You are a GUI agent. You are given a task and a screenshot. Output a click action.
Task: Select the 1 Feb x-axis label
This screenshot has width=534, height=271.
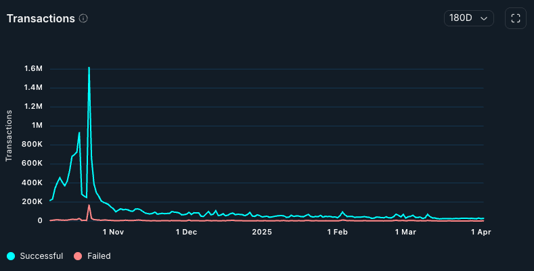coord(337,232)
